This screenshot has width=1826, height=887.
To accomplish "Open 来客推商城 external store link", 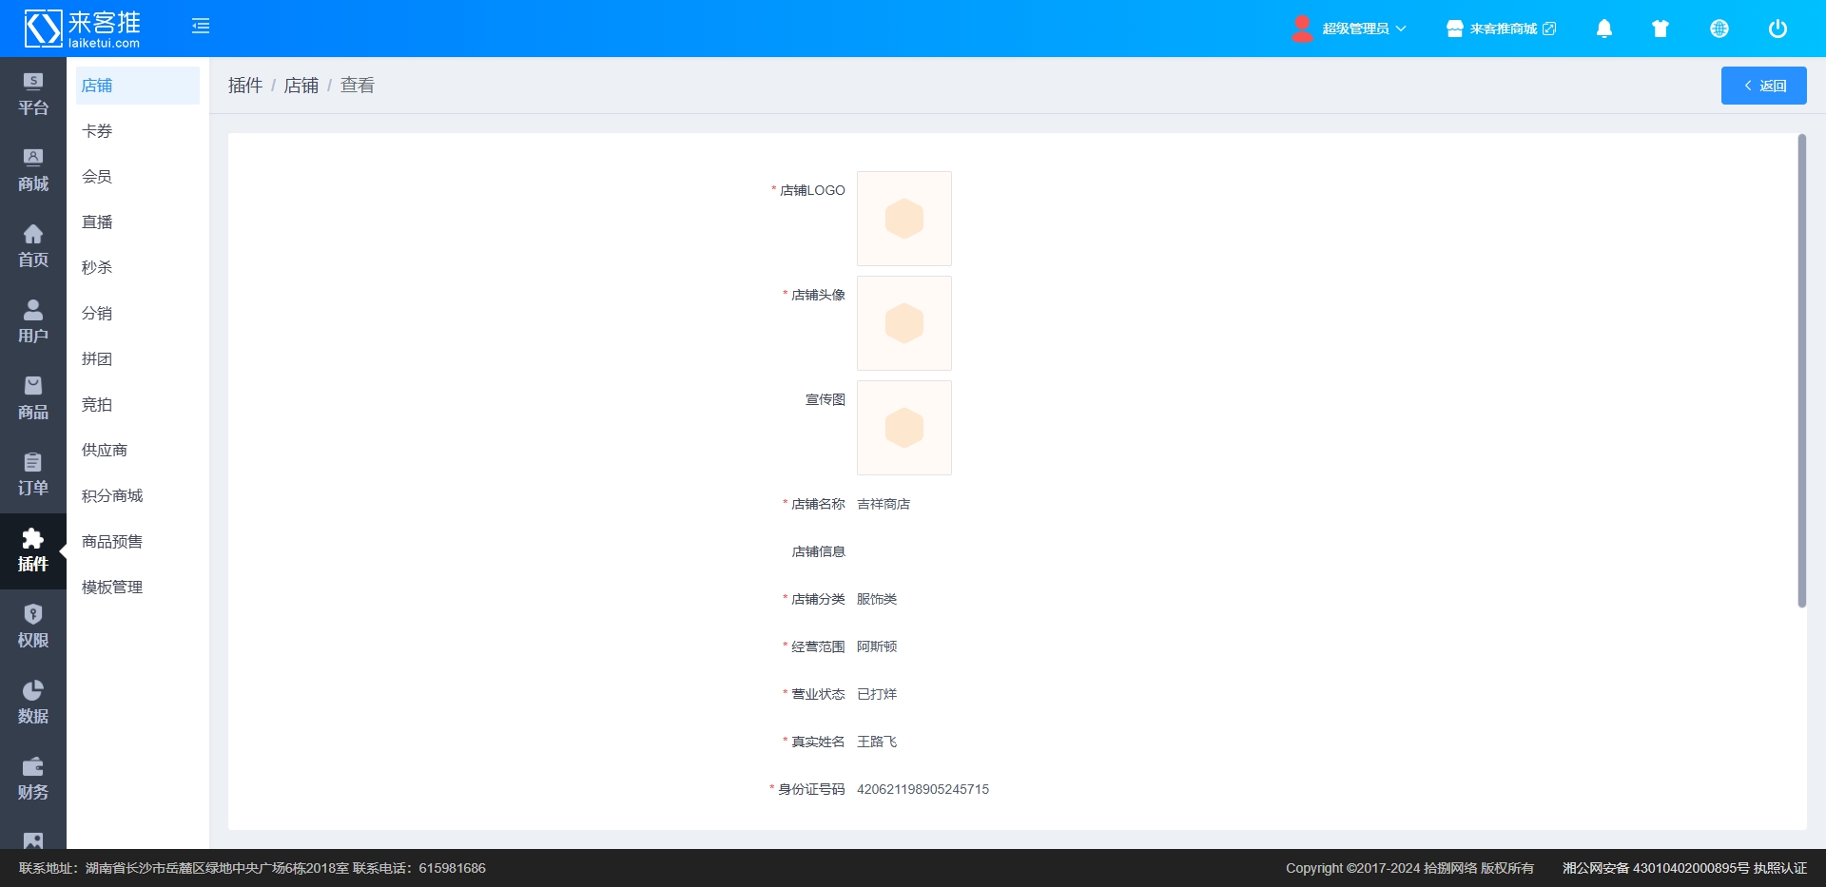I will coord(1502,29).
